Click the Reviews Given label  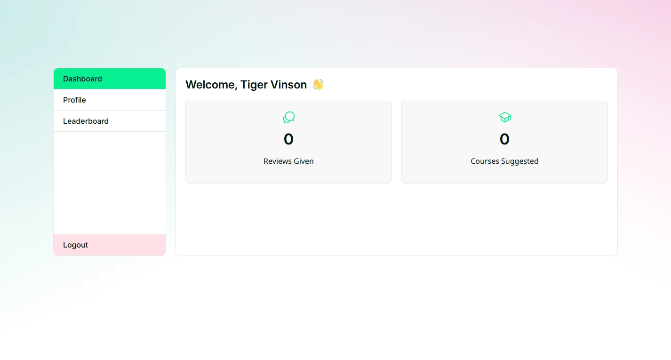[288, 161]
